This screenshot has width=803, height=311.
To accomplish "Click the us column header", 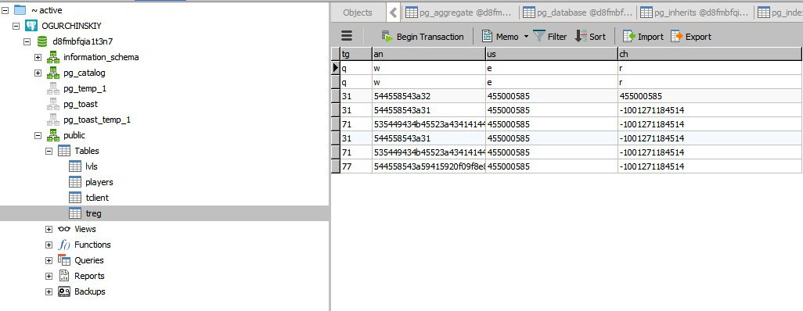I will coord(552,54).
